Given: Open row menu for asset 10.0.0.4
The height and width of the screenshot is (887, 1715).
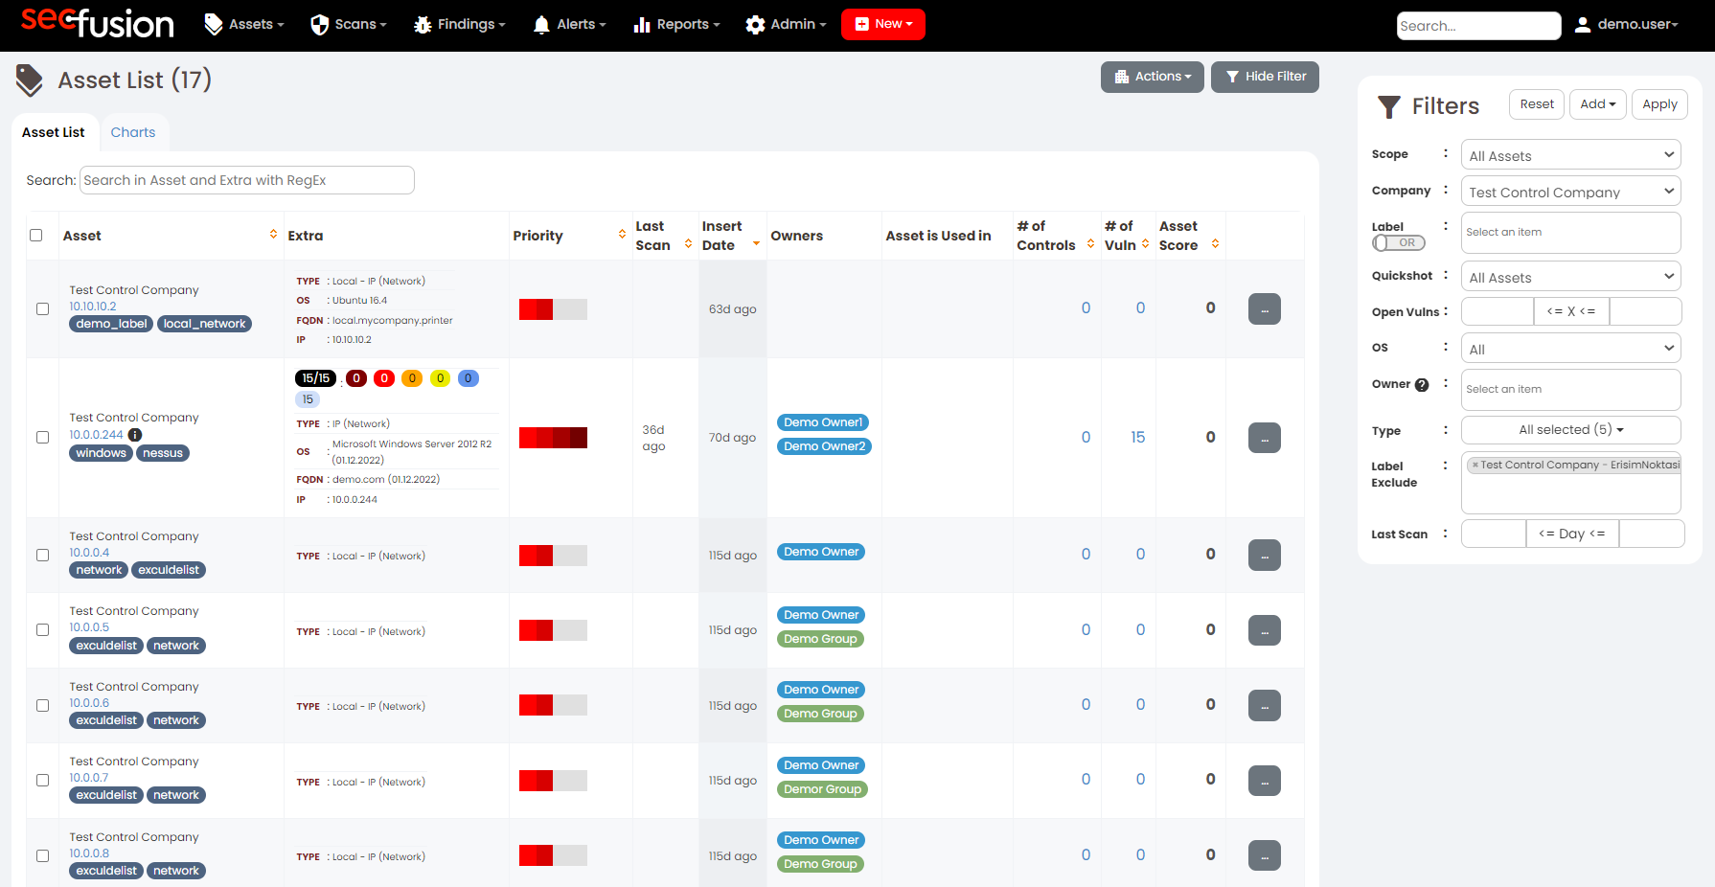Looking at the screenshot, I should click(x=1265, y=555).
